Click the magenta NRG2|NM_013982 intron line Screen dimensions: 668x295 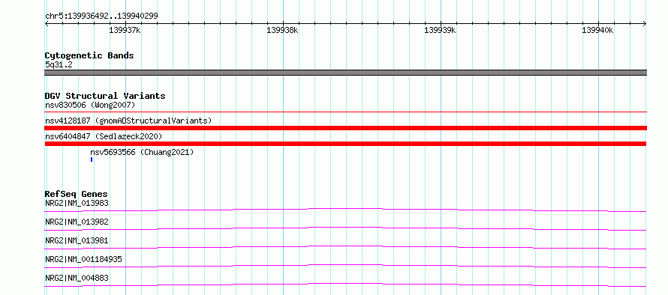[345, 228]
